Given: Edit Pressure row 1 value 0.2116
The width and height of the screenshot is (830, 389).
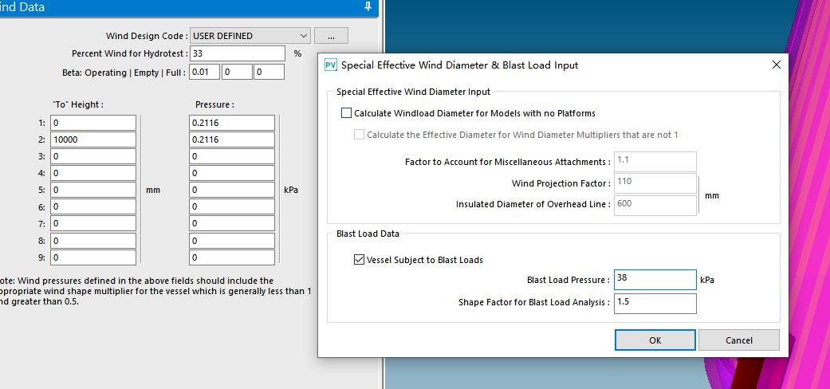Looking at the screenshot, I should pos(232,123).
